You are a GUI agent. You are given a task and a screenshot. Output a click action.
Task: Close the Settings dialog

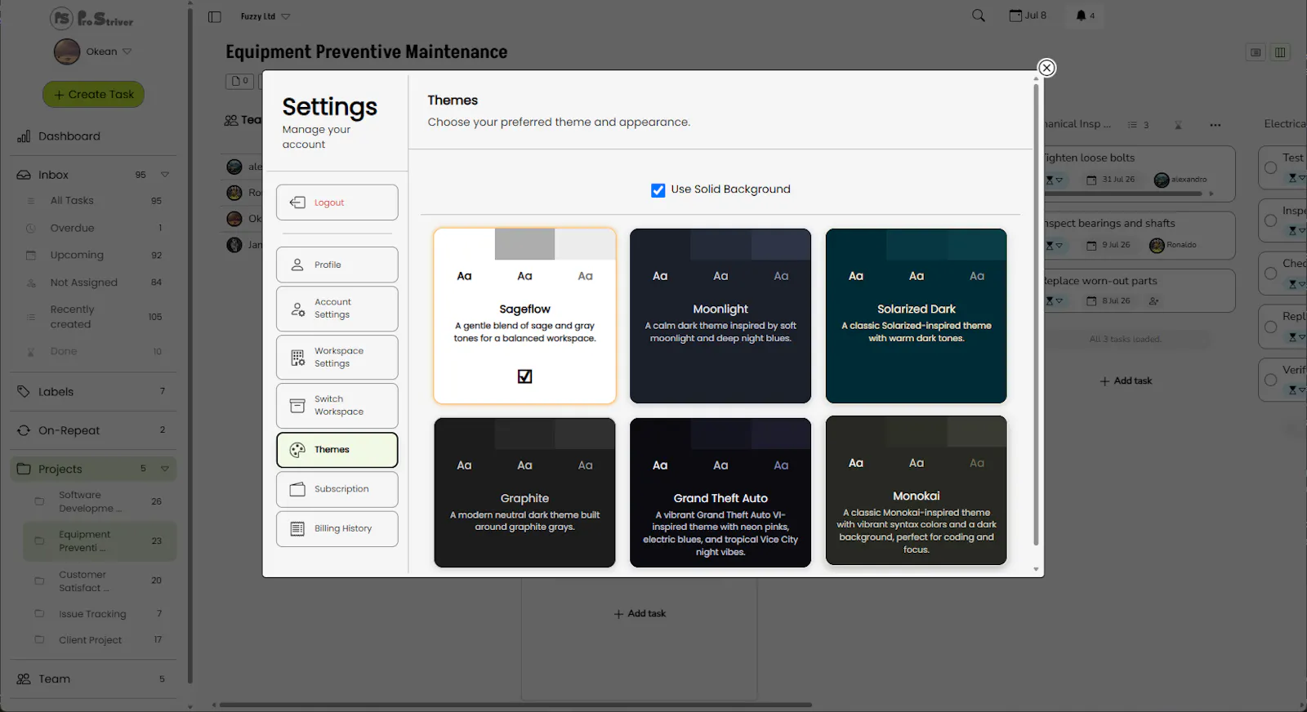click(x=1046, y=68)
